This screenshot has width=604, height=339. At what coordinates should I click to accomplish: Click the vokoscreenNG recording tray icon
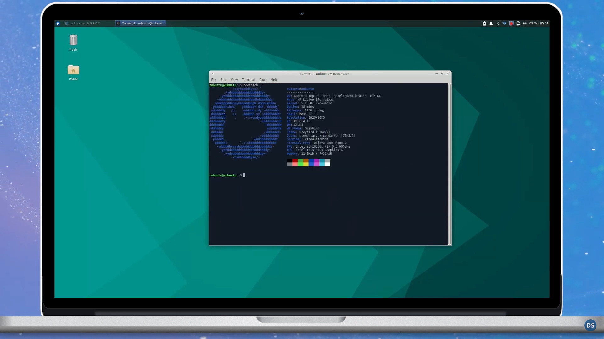[x=511, y=24]
